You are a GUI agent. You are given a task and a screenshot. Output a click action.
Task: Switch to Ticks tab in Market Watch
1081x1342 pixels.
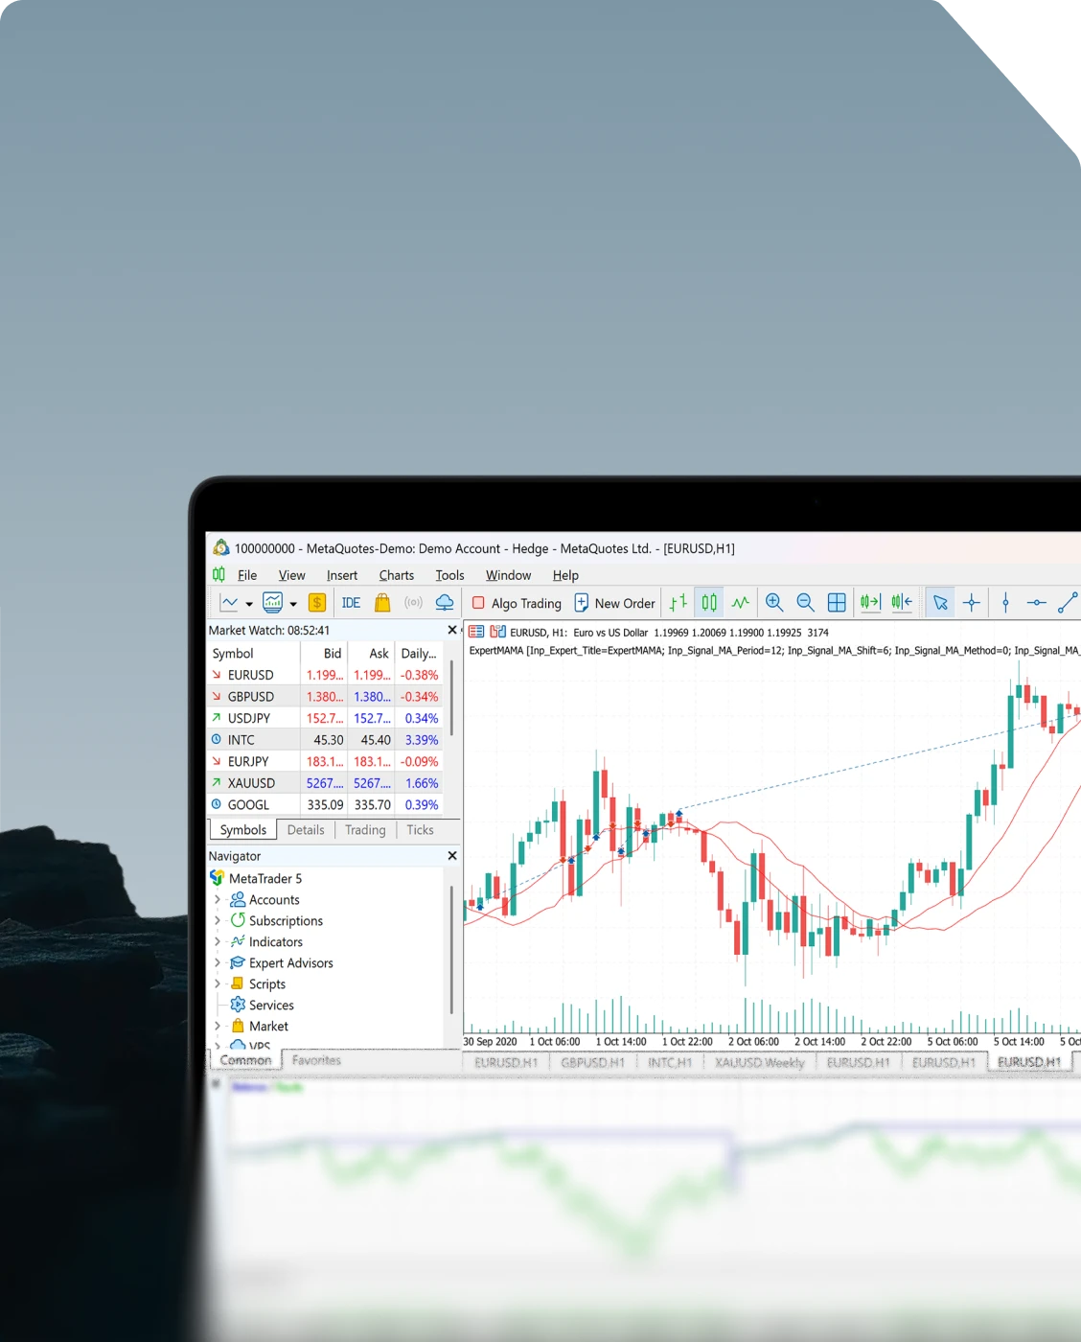pyautogui.click(x=420, y=830)
